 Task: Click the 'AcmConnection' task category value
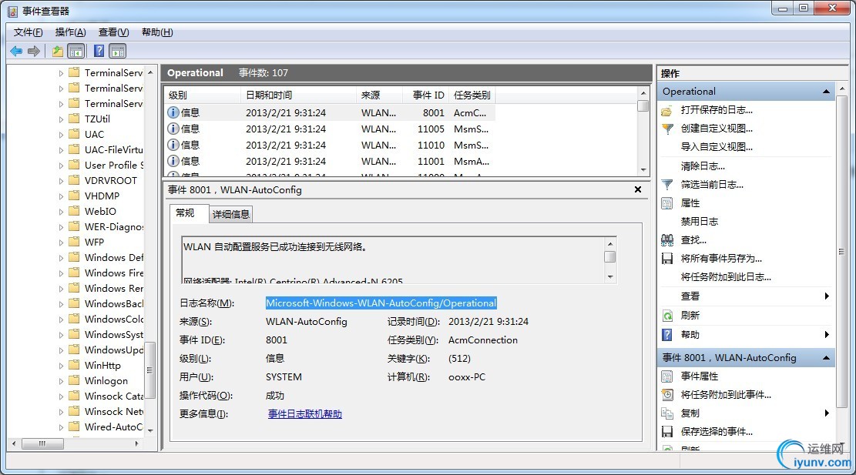(483, 340)
